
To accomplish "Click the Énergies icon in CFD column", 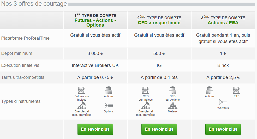I will point(146,105).
